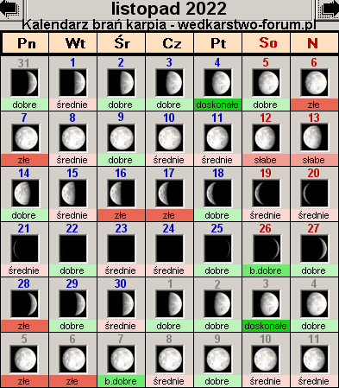Click the 'N' Sunday column header
The height and width of the screenshot is (388, 339).
[x=314, y=43]
